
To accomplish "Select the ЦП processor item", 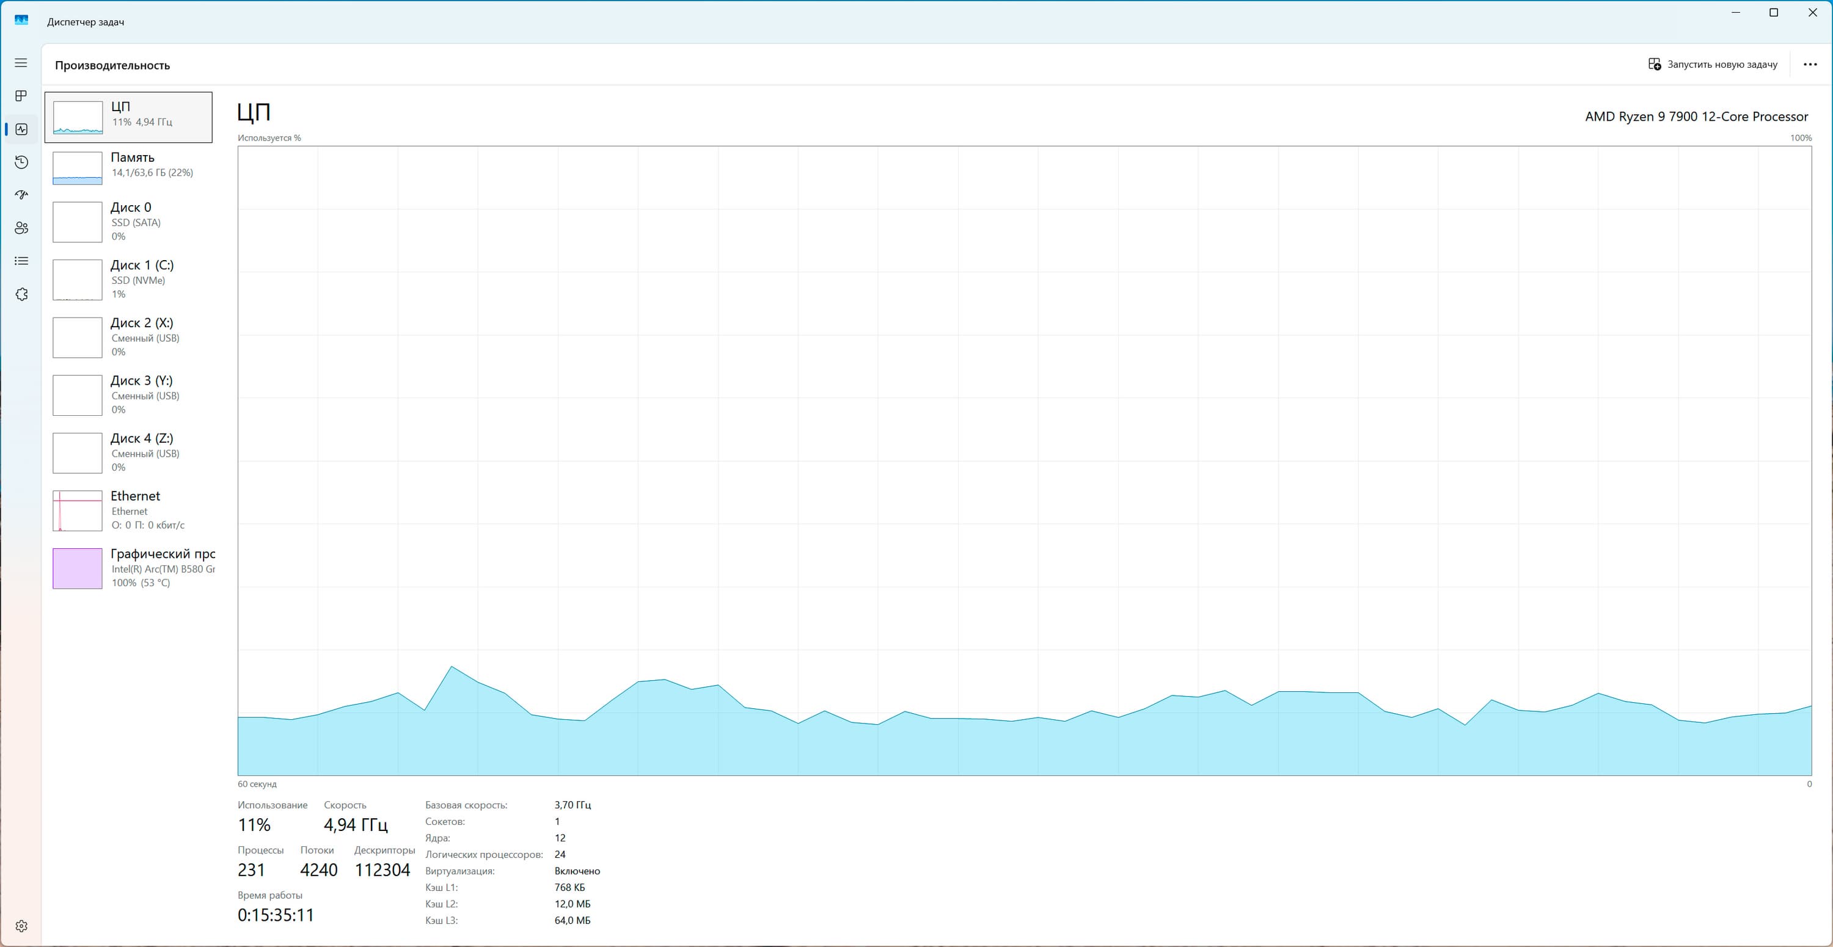I will point(128,117).
